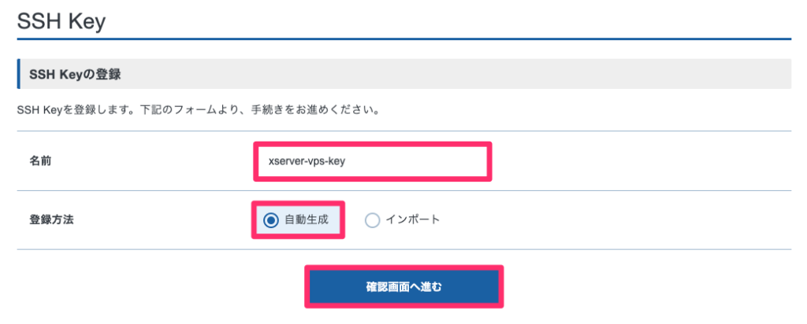Select the 自動生成 radio button
The height and width of the screenshot is (324, 807).
point(271,220)
